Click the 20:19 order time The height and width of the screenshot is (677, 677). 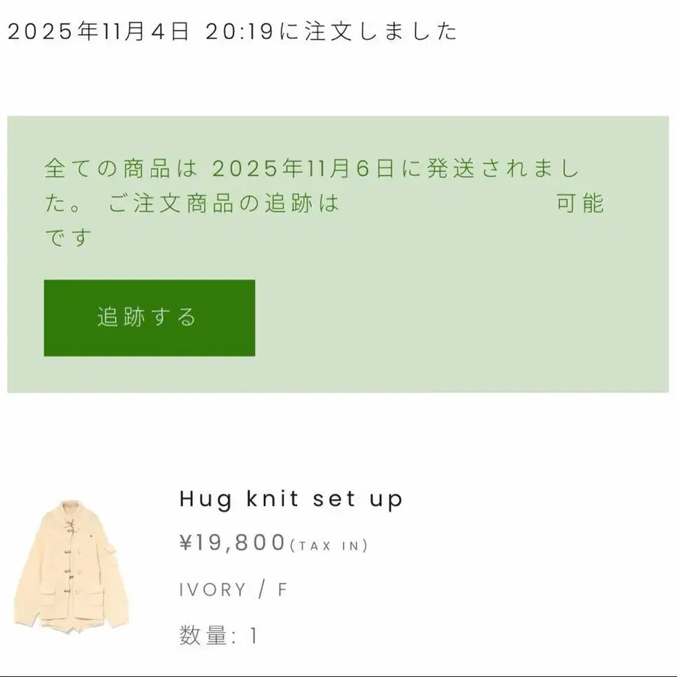pos(240,32)
